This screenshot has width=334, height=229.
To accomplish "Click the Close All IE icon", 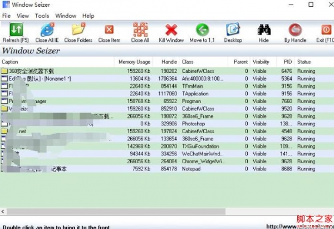I will pos(47,30).
